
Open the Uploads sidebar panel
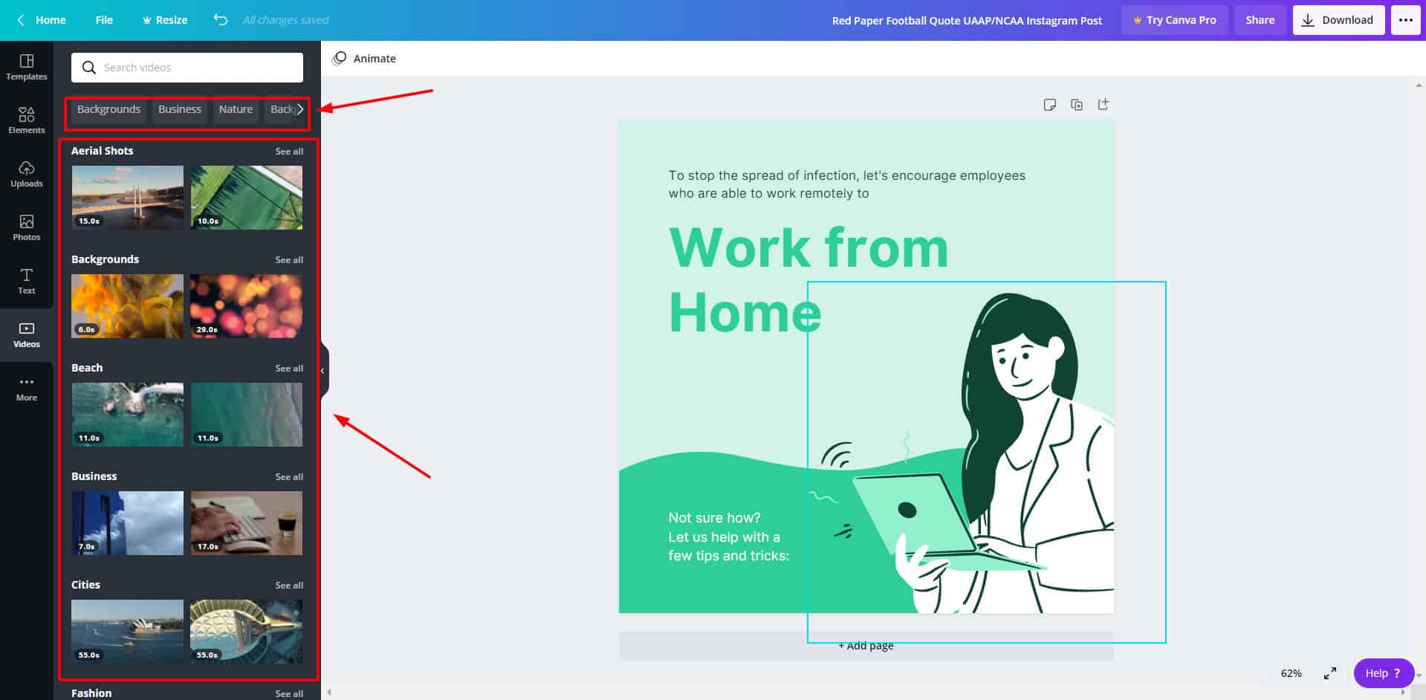27,174
